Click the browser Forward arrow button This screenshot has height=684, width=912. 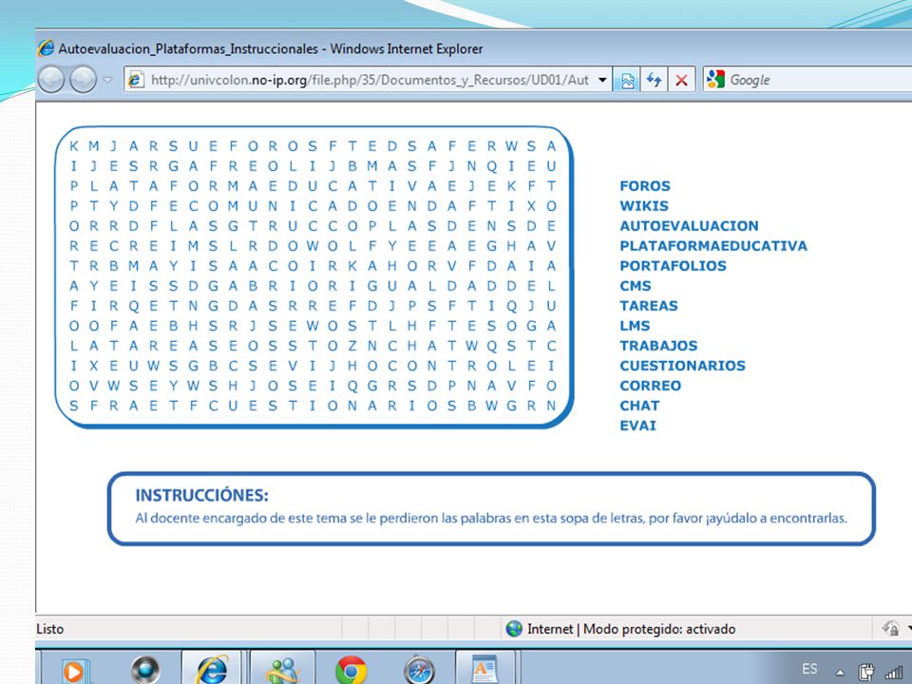coord(84,80)
